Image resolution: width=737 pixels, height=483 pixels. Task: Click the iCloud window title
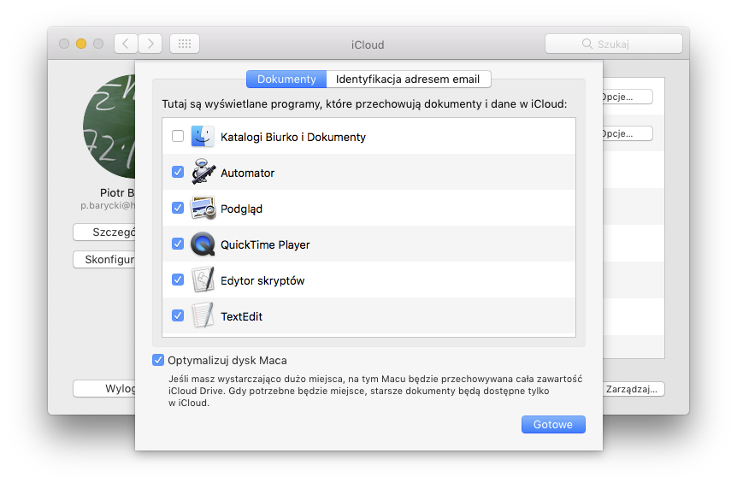[368, 44]
